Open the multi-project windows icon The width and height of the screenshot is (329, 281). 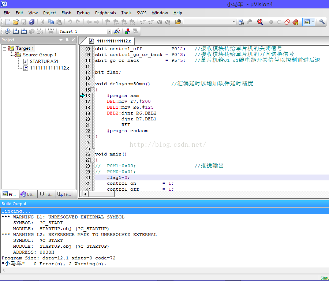[135, 31]
